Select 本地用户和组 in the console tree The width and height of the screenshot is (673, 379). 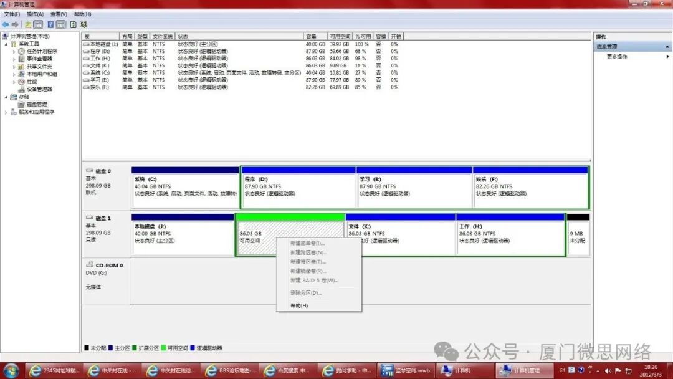click(42, 74)
